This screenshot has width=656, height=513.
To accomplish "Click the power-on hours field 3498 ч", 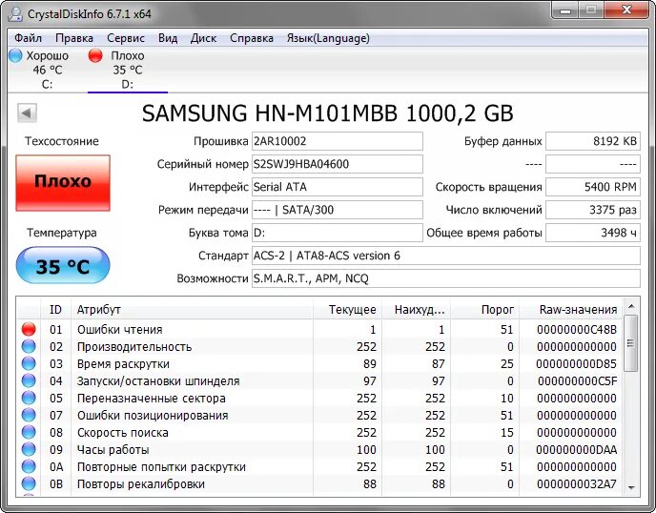I will 593,233.
